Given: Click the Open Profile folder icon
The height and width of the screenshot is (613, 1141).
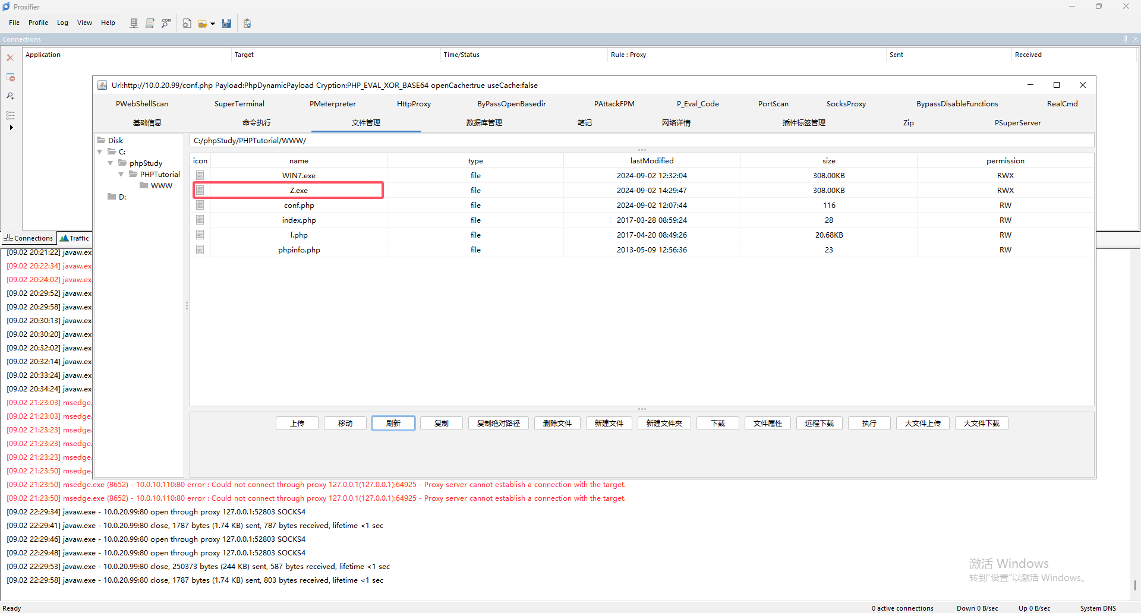Looking at the screenshot, I should click(x=203, y=23).
